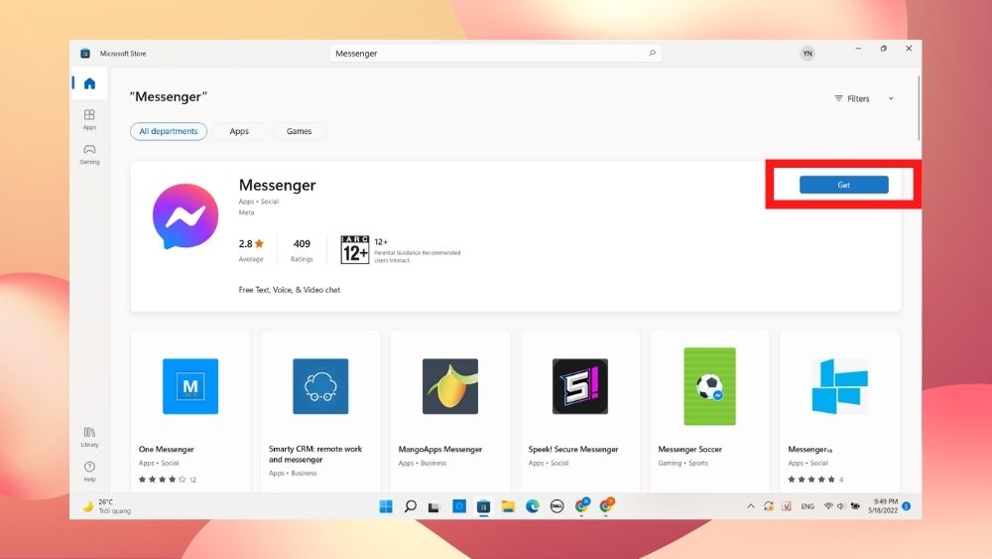This screenshot has width=992, height=559.
Task: Open the YN user profile avatar
Action: pos(807,54)
